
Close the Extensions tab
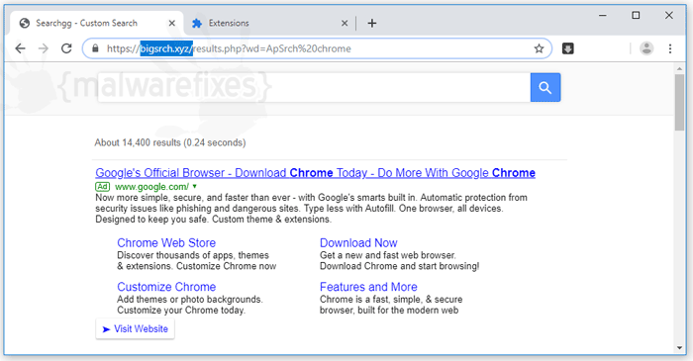pos(345,23)
